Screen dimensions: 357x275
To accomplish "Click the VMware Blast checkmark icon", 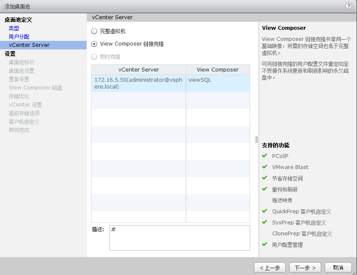I will 265,167.
